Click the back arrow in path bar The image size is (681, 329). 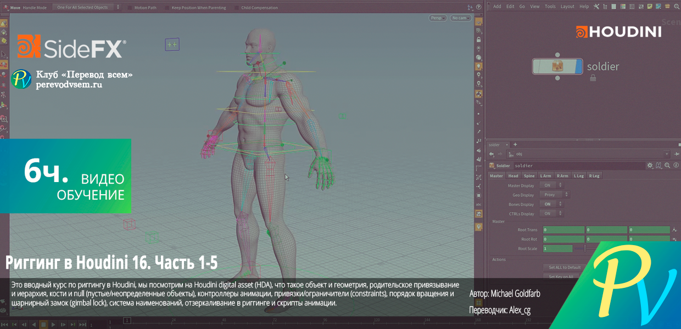(x=492, y=155)
